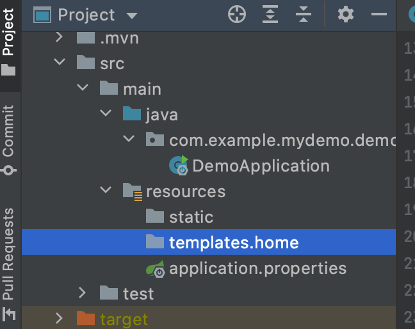Collapse the src folder

tap(60, 62)
